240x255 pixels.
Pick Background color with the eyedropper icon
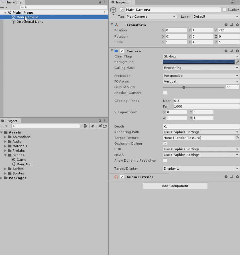[237, 62]
